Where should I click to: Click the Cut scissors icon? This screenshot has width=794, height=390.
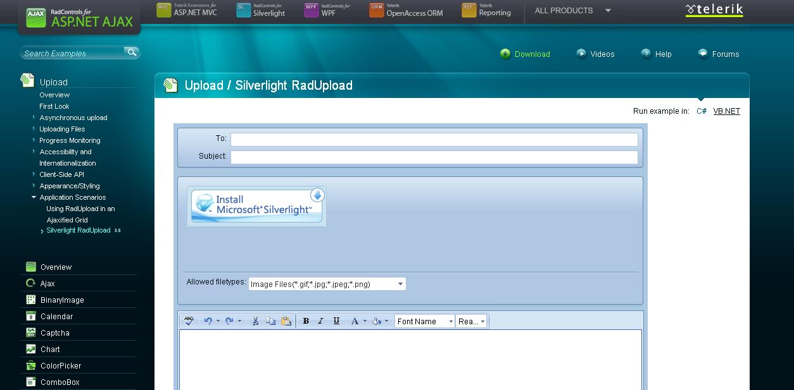(x=255, y=321)
